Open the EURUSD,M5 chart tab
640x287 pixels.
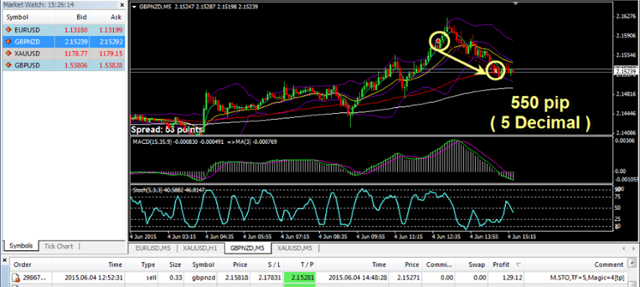[153, 248]
